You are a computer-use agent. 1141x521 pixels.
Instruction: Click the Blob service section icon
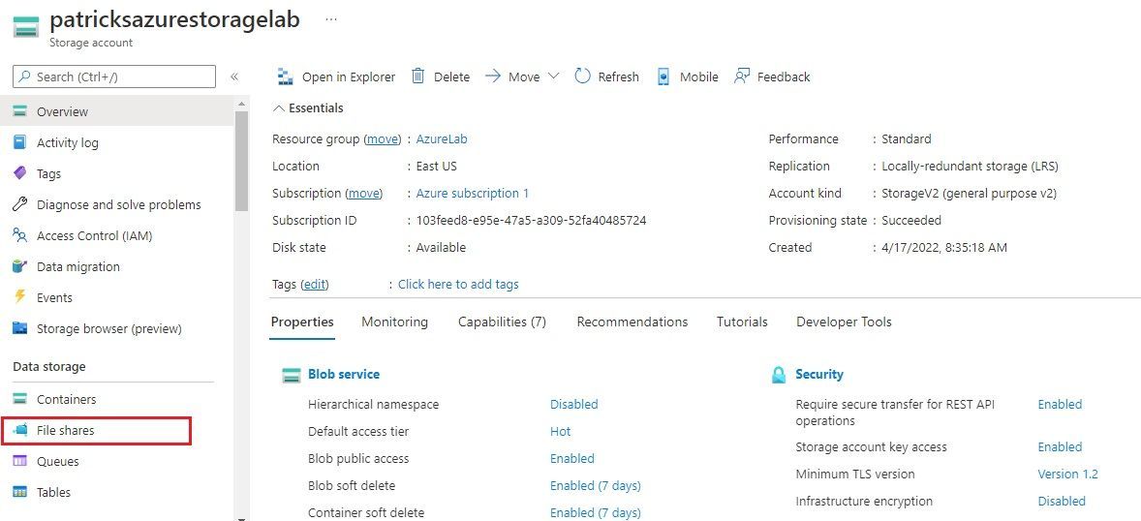tap(292, 375)
